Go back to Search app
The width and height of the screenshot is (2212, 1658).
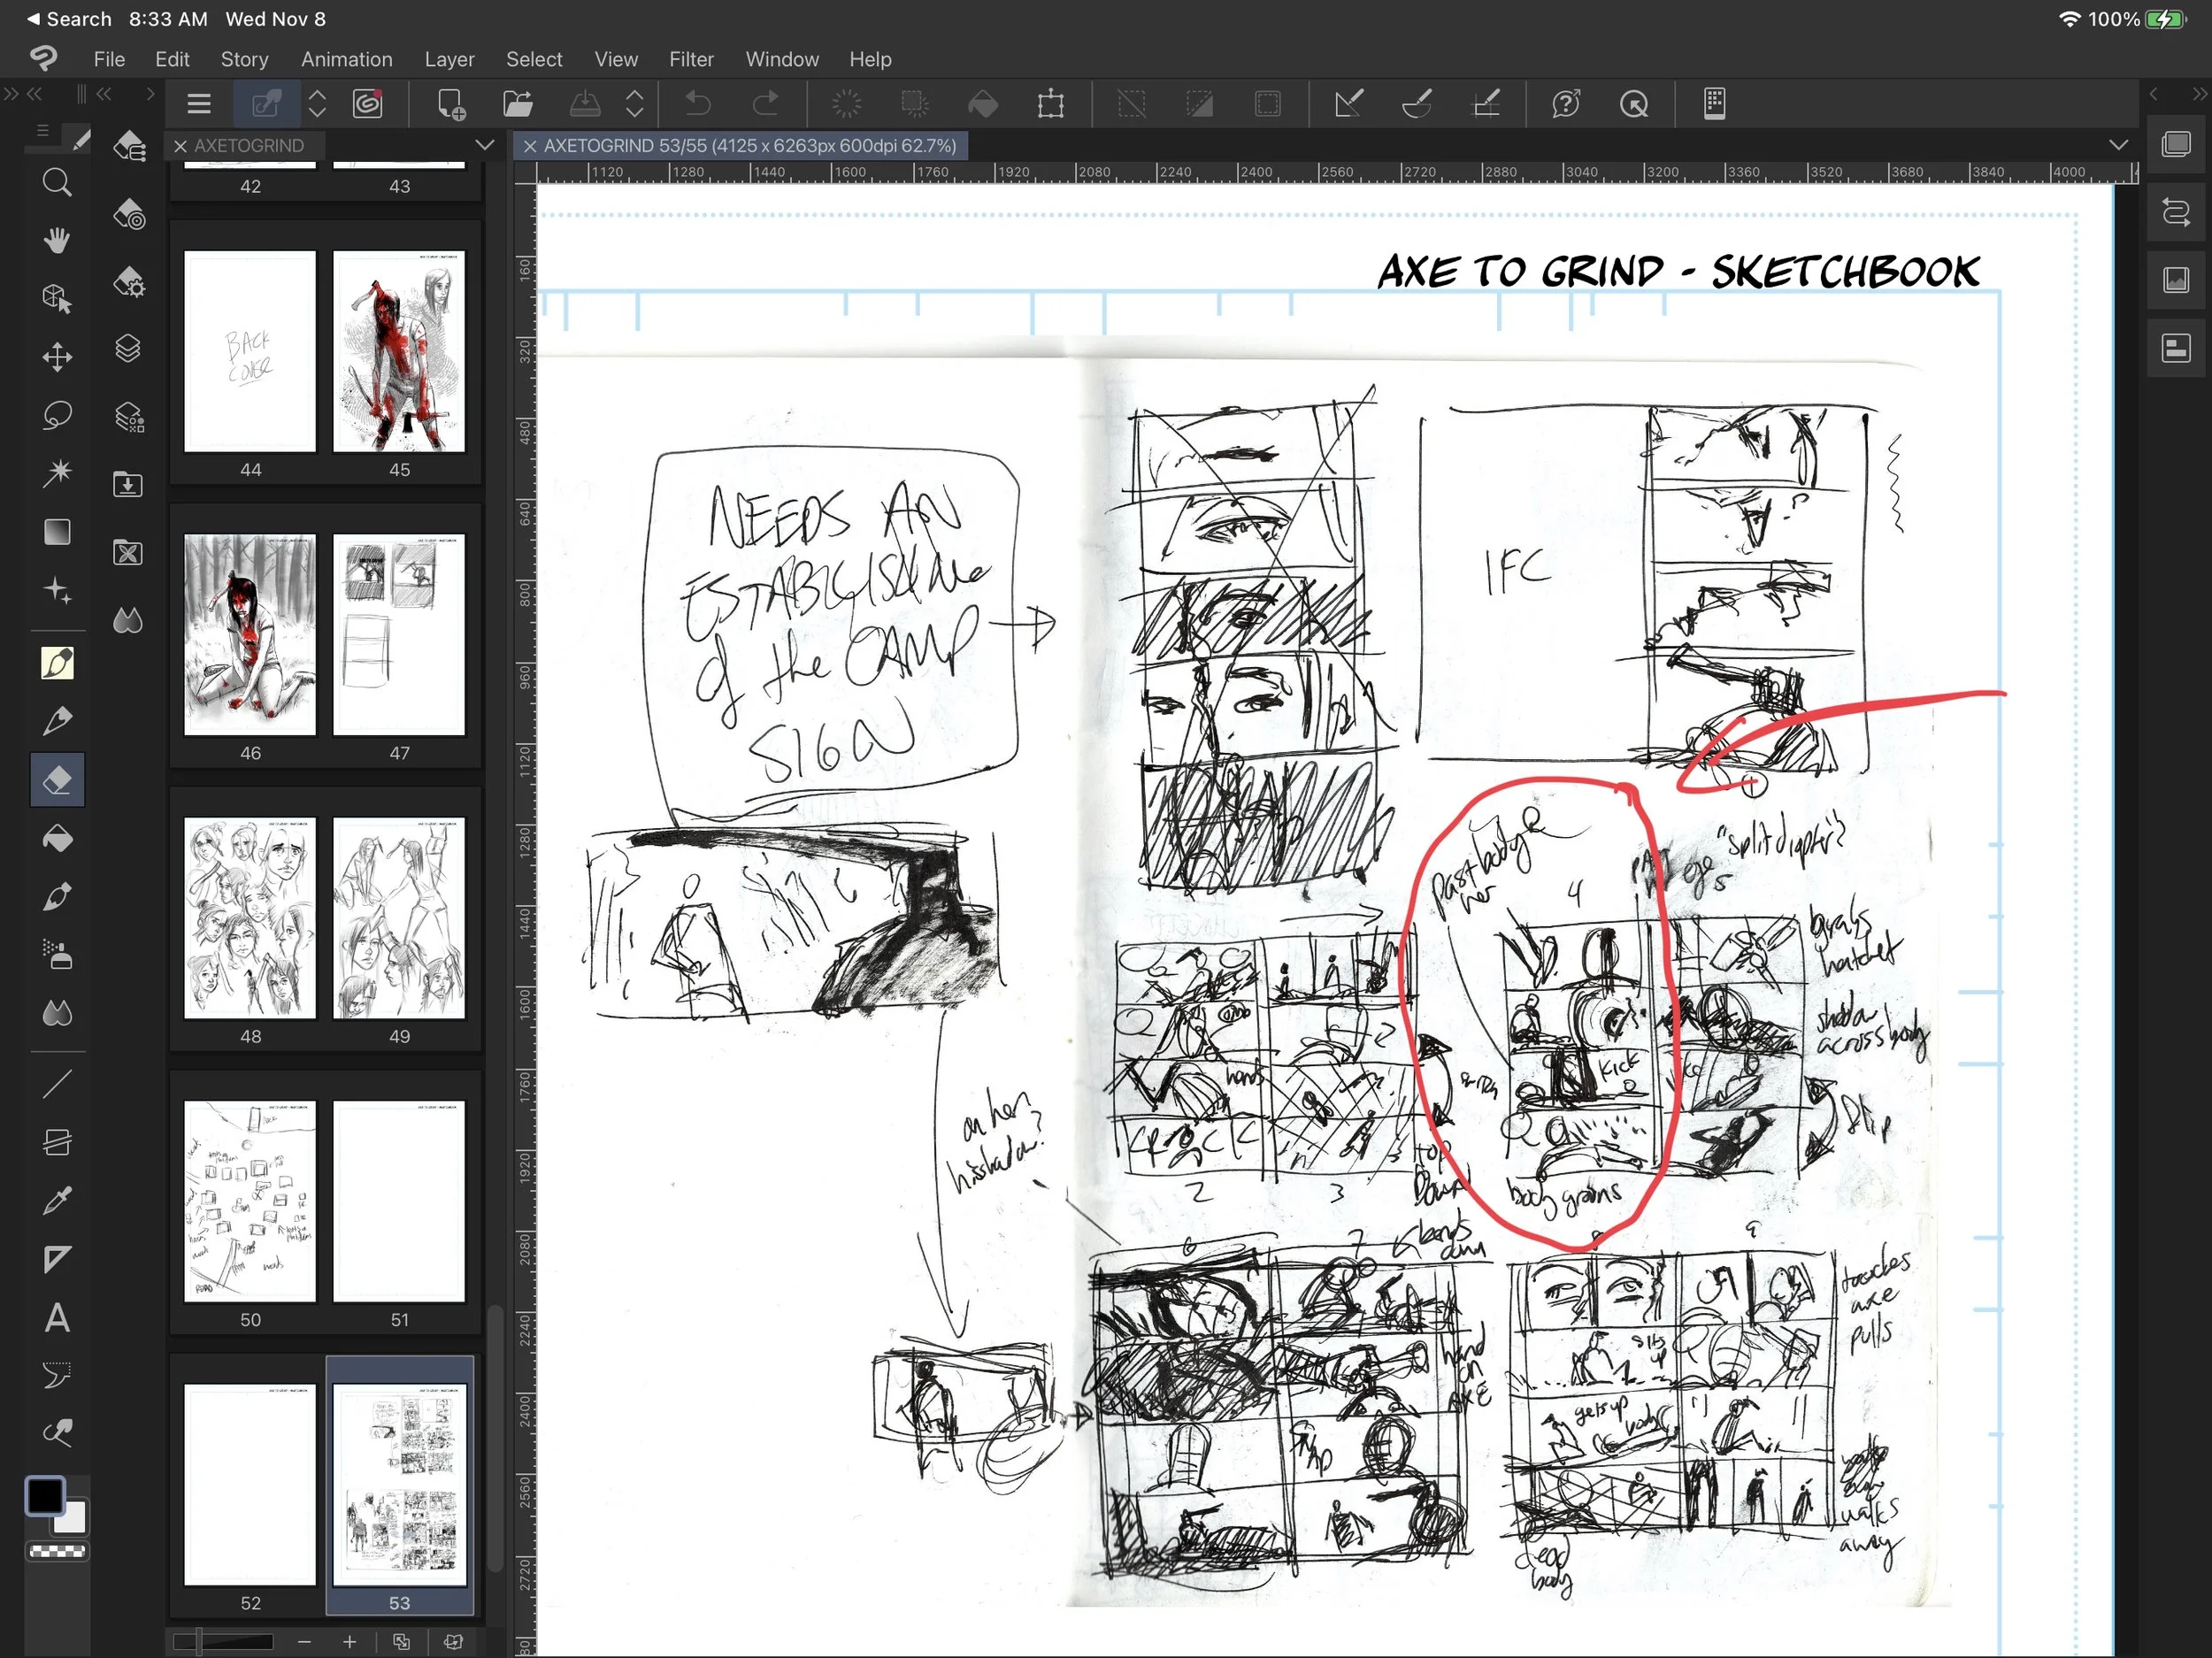(68, 19)
